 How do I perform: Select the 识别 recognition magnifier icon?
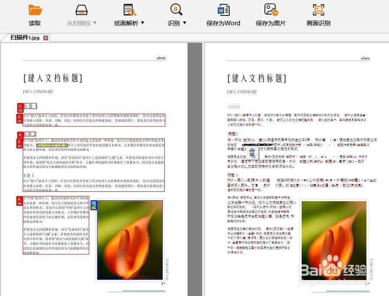point(175,9)
